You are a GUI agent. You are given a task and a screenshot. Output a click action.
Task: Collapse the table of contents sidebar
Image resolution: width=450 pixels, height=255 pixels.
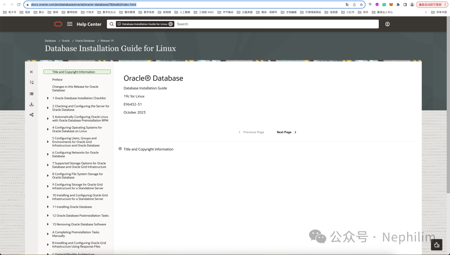tap(32, 72)
